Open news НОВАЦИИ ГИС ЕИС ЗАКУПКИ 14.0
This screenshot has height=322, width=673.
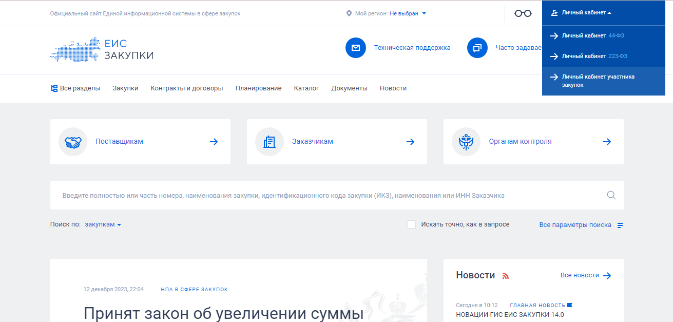[510, 315]
